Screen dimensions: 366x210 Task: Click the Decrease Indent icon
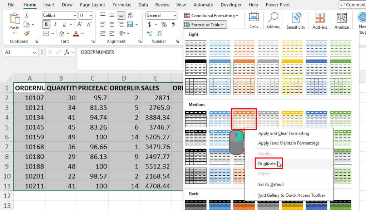[x=103, y=34]
